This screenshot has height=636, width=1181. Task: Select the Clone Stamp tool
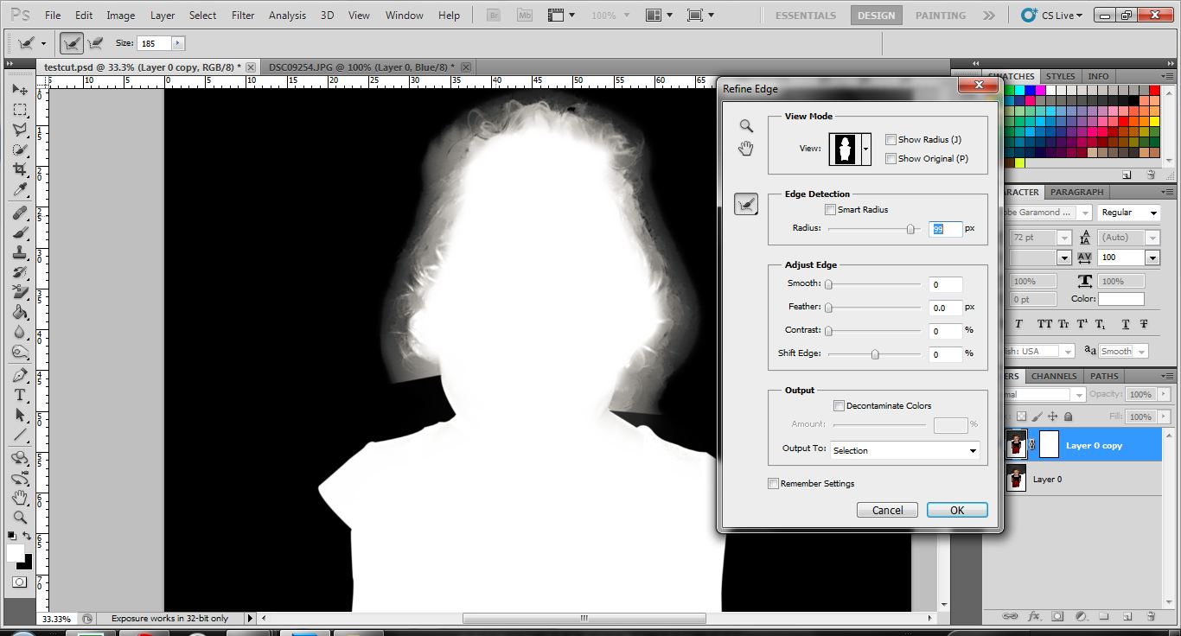click(x=17, y=251)
